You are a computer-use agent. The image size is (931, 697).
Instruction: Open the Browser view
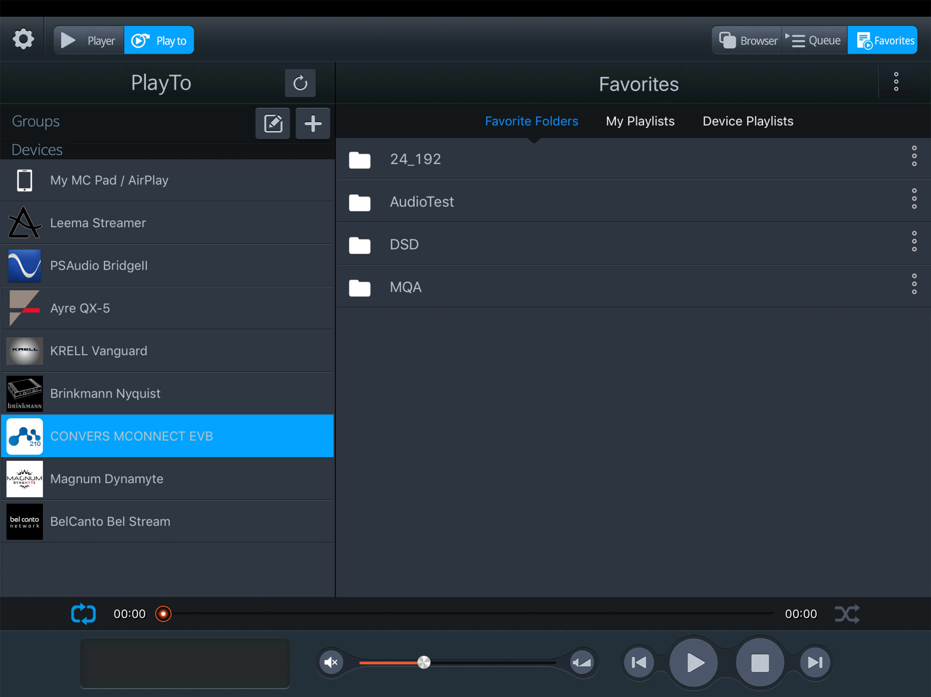[748, 40]
